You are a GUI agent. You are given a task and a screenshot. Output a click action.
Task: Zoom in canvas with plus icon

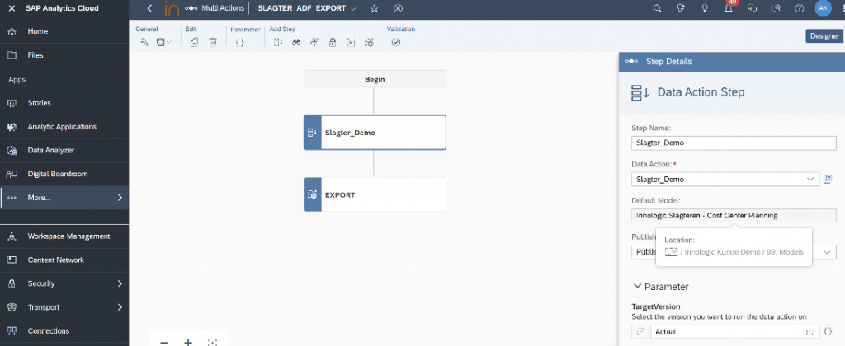188,342
